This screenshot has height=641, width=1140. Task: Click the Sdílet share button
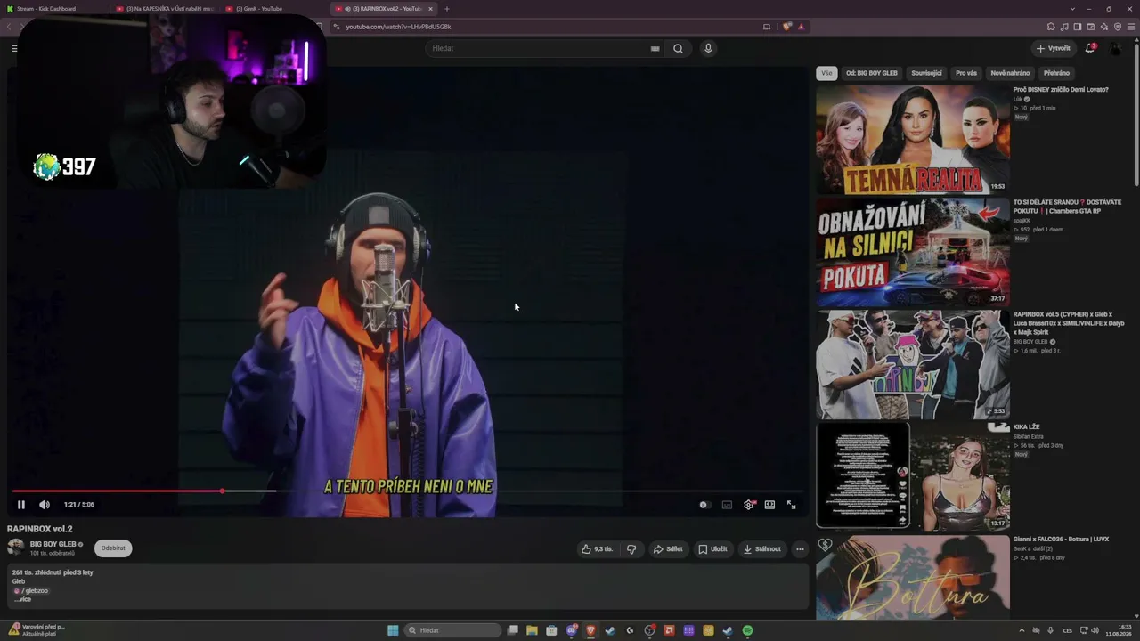click(x=668, y=549)
